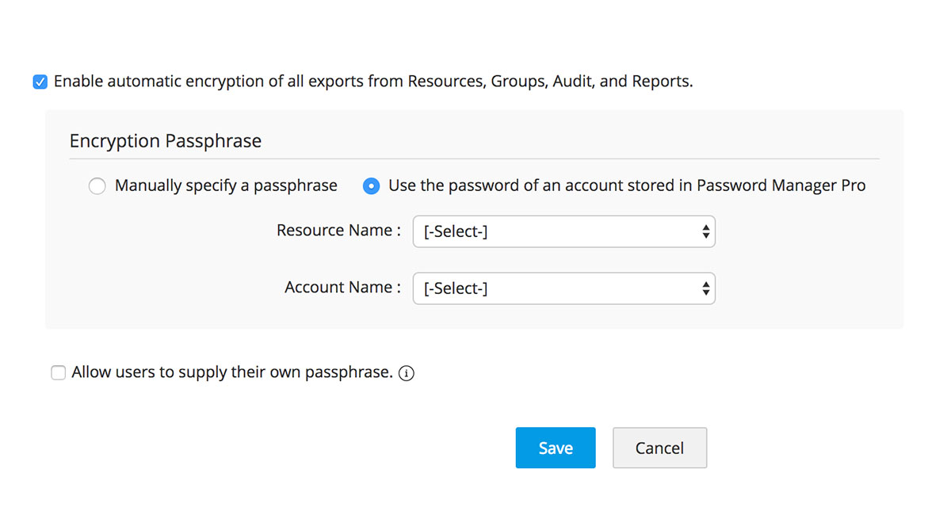
Task: Save the export encryption settings
Action: [555, 448]
